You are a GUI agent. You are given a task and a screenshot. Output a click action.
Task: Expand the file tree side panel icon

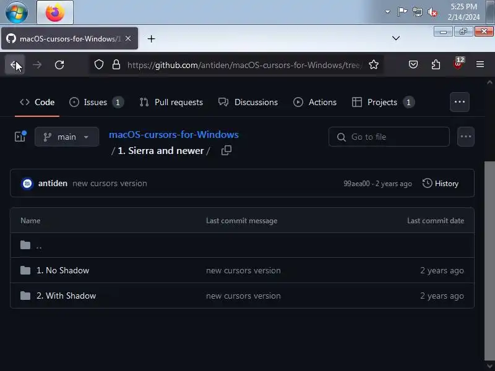tap(20, 136)
